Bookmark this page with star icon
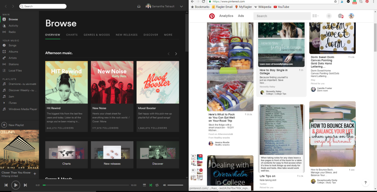Viewport: 377px width, 192px height. tap(335, 1)
